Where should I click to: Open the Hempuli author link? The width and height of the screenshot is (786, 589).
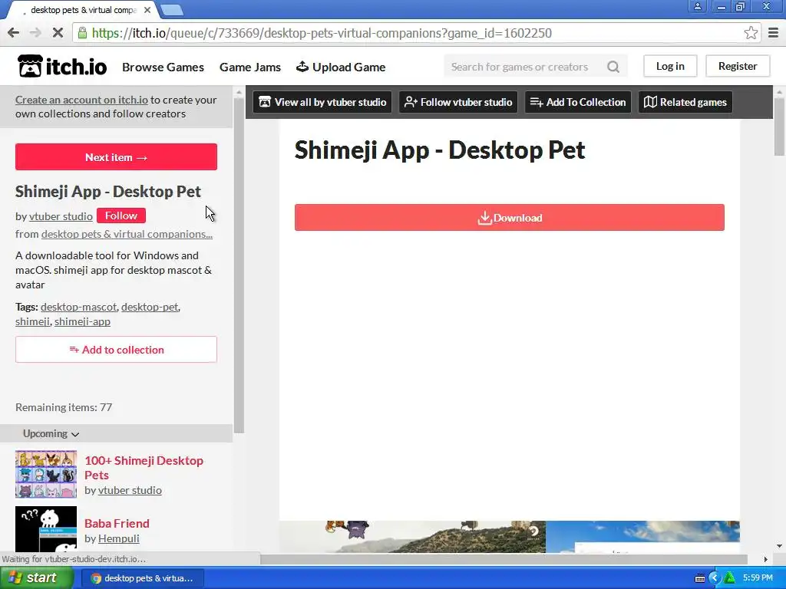(119, 538)
